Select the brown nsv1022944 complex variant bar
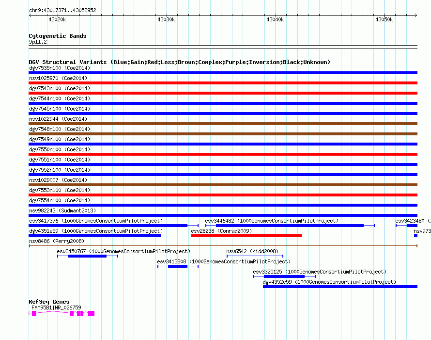431x340 pixels. 223,124
